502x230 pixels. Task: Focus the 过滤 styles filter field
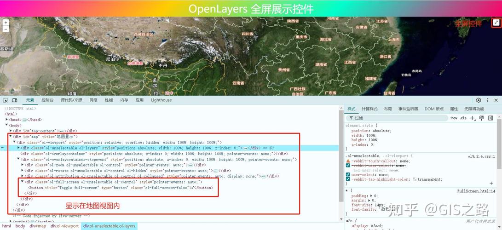(x=397, y=118)
